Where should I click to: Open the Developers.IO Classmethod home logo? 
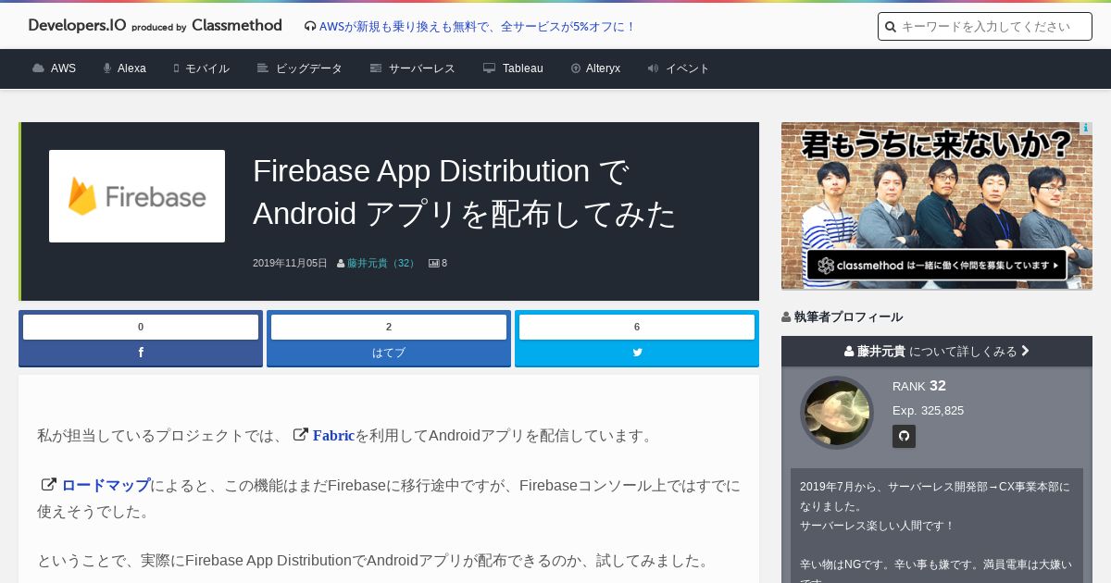point(155,26)
